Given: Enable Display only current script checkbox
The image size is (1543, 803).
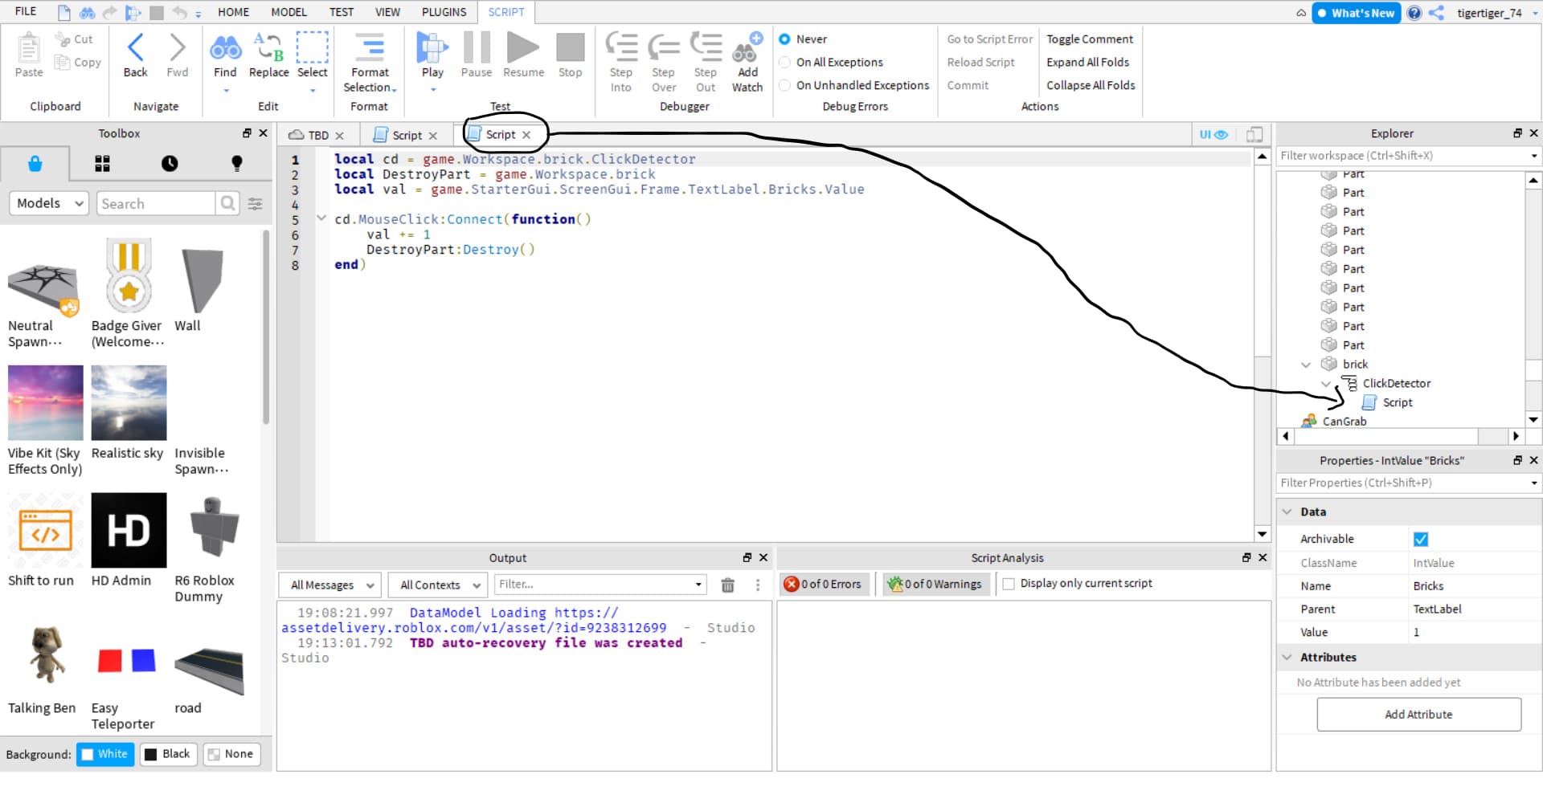Looking at the screenshot, I should (1009, 584).
